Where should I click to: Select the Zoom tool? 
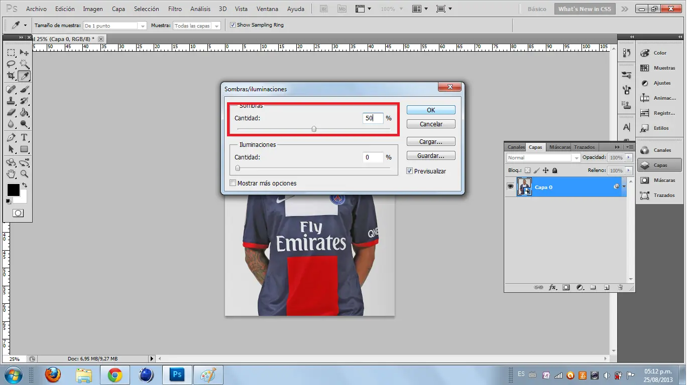click(24, 174)
